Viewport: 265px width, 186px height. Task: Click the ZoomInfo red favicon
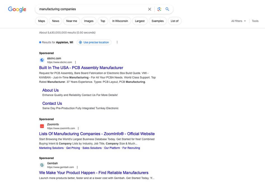point(42,126)
